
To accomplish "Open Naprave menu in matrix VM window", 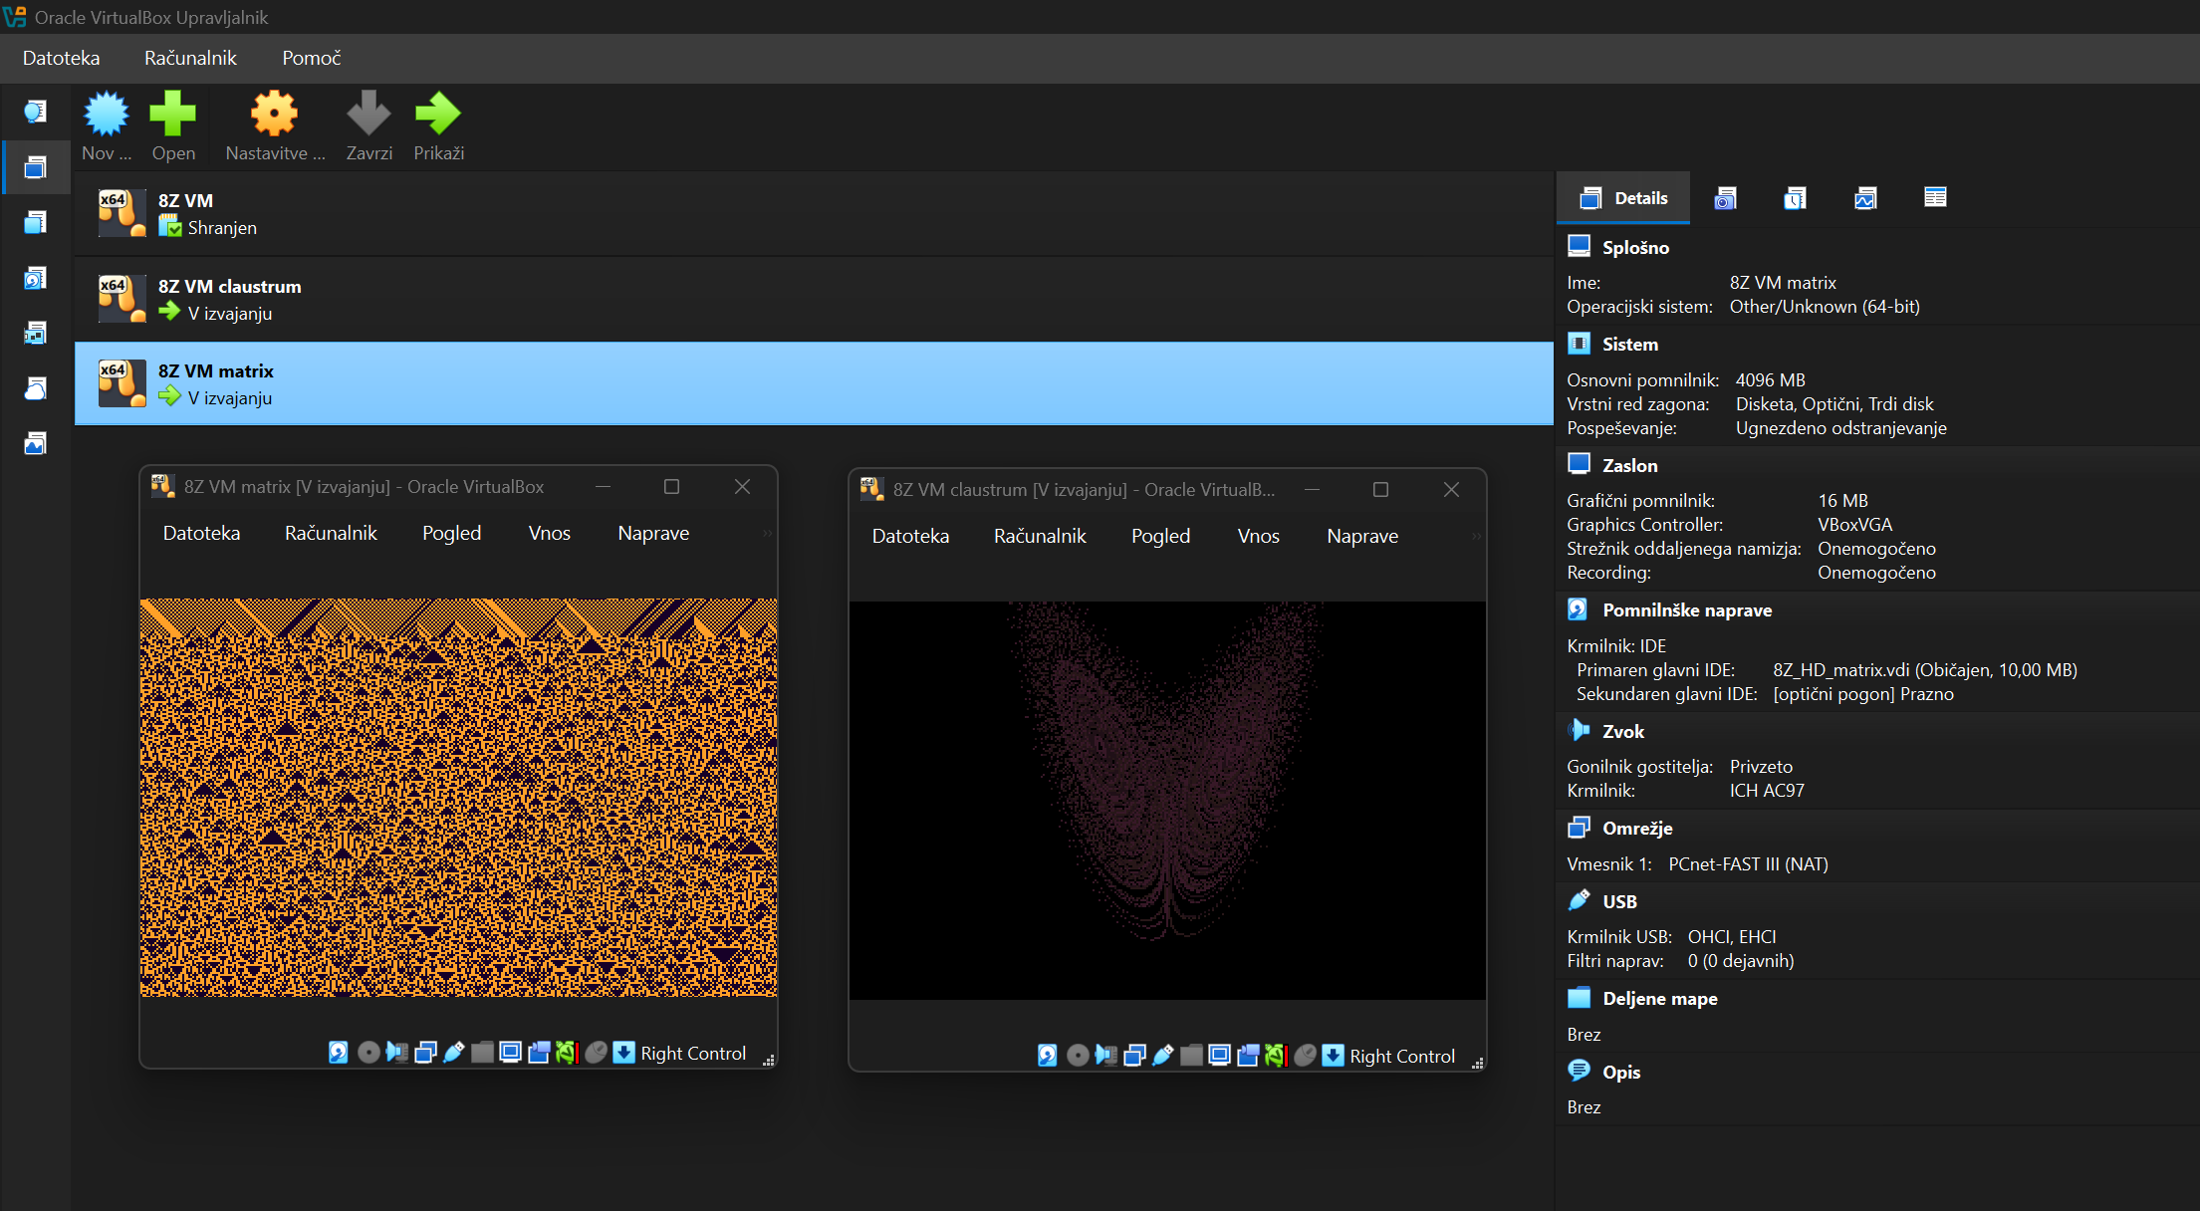I will pyautogui.click(x=653, y=533).
